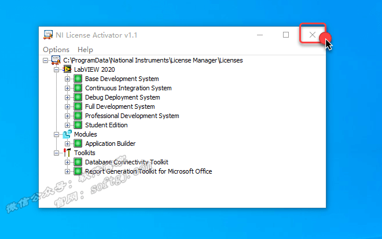
Task: Click the Modules cubes icon
Action: coord(67,134)
